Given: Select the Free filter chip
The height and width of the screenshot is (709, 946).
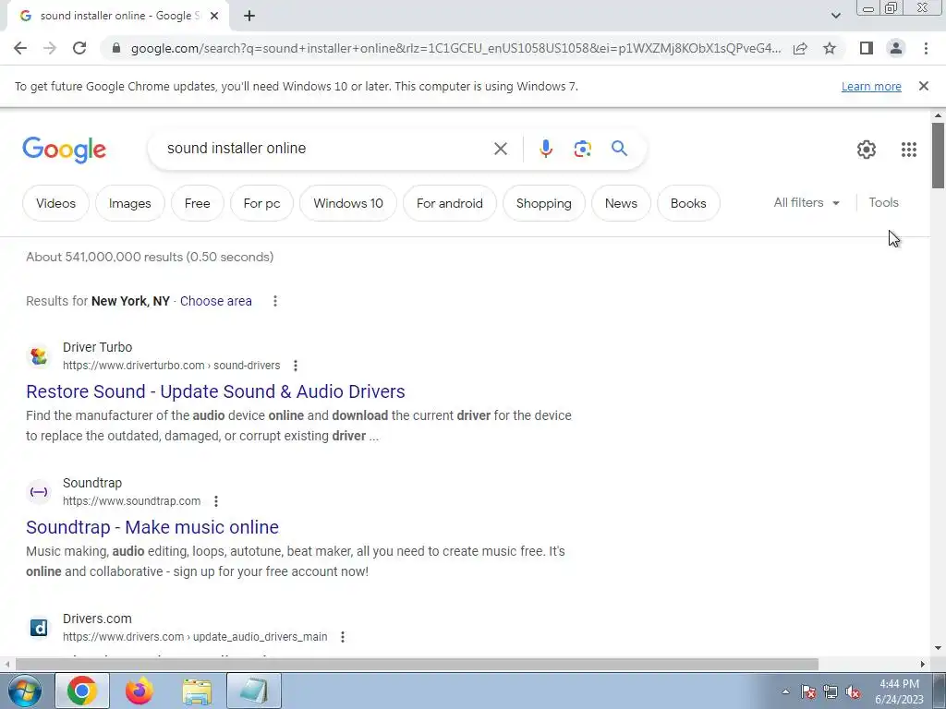Looking at the screenshot, I should click(x=198, y=203).
